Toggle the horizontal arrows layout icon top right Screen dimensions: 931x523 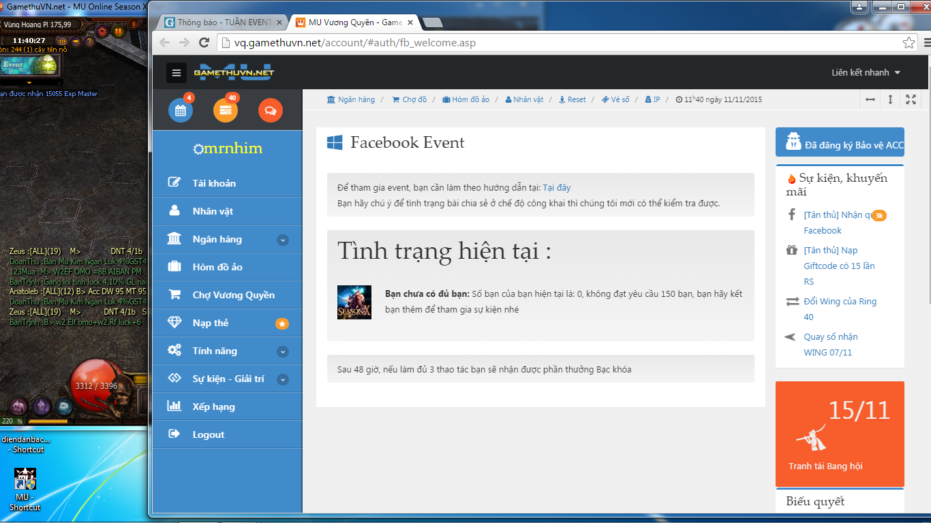tap(870, 99)
